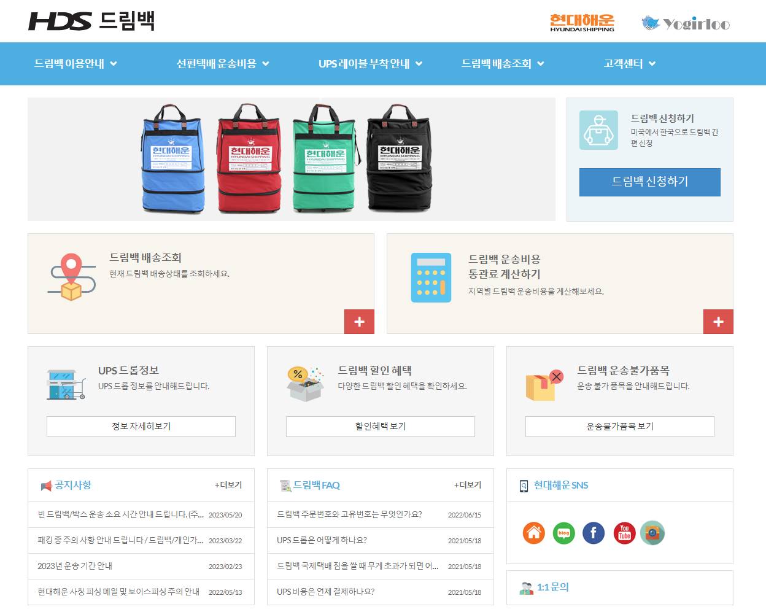The image size is (766, 612).
Task: Click the 1:1 문의 person icon
Action: [x=526, y=588]
